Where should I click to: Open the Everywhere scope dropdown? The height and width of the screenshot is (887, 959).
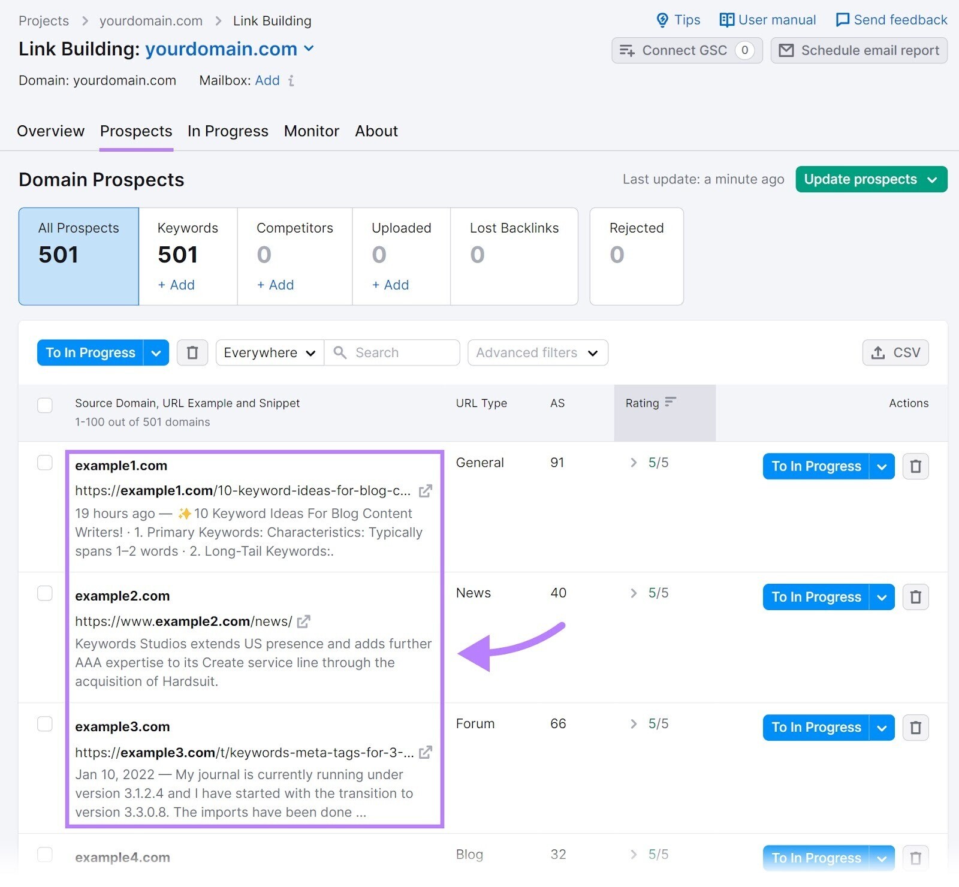point(269,352)
